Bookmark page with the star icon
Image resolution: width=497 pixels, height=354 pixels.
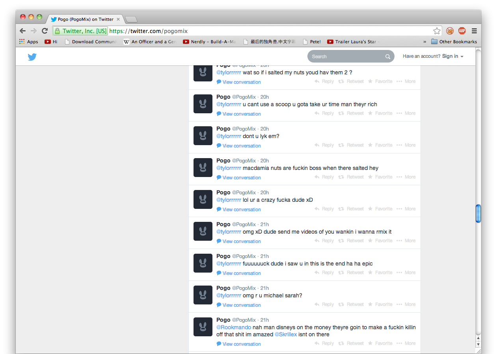click(437, 31)
